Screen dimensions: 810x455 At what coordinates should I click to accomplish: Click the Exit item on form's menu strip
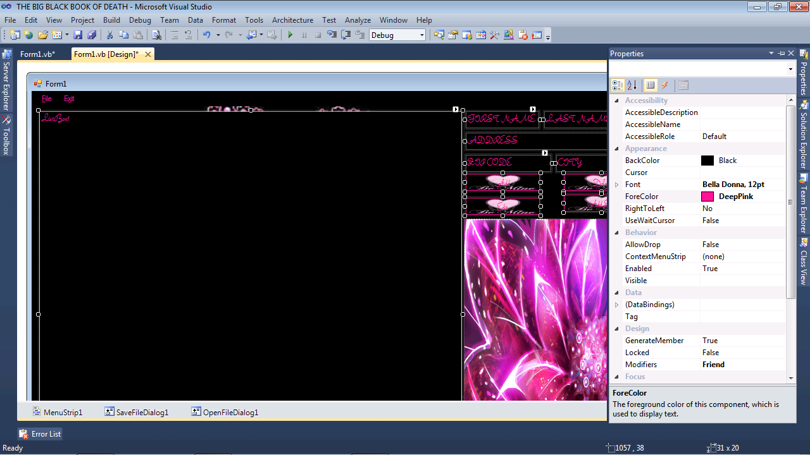pyautogui.click(x=69, y=99)
